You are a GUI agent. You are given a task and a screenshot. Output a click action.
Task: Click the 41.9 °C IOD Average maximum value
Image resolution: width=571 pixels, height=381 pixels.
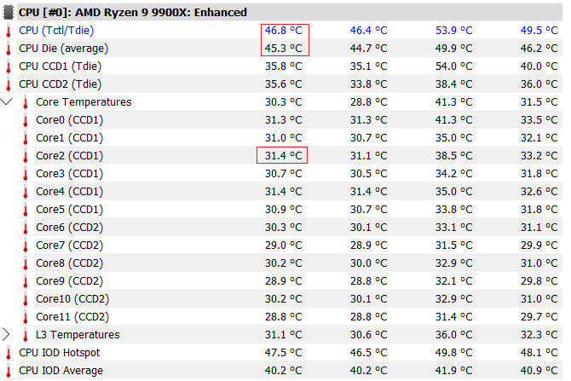pyautogui.click(x=453, y=371)
